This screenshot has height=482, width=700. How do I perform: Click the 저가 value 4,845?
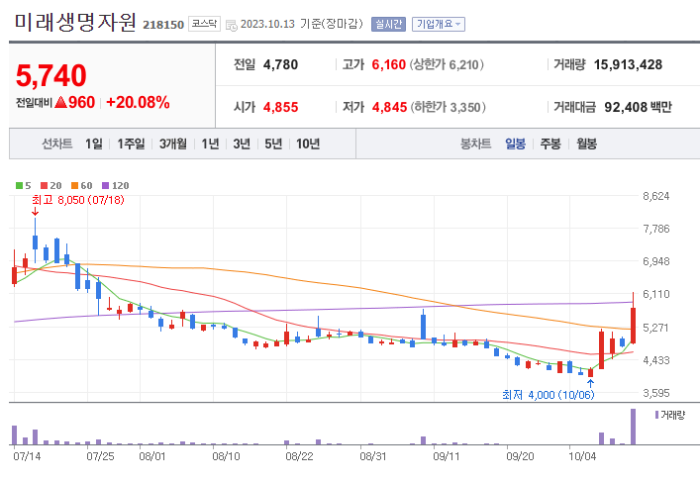tap(390, 107)
